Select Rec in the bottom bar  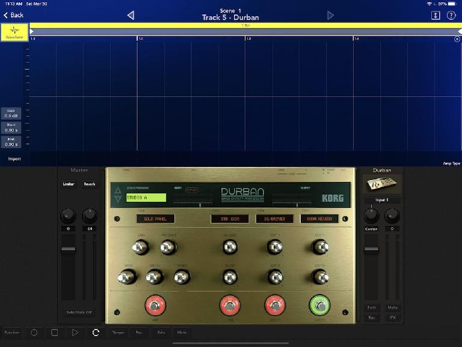coord(139,333)
